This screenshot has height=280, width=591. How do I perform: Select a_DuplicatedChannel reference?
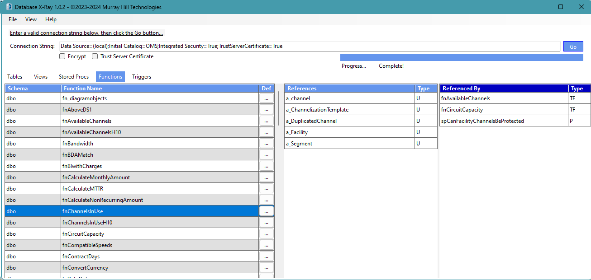(350, 121)
